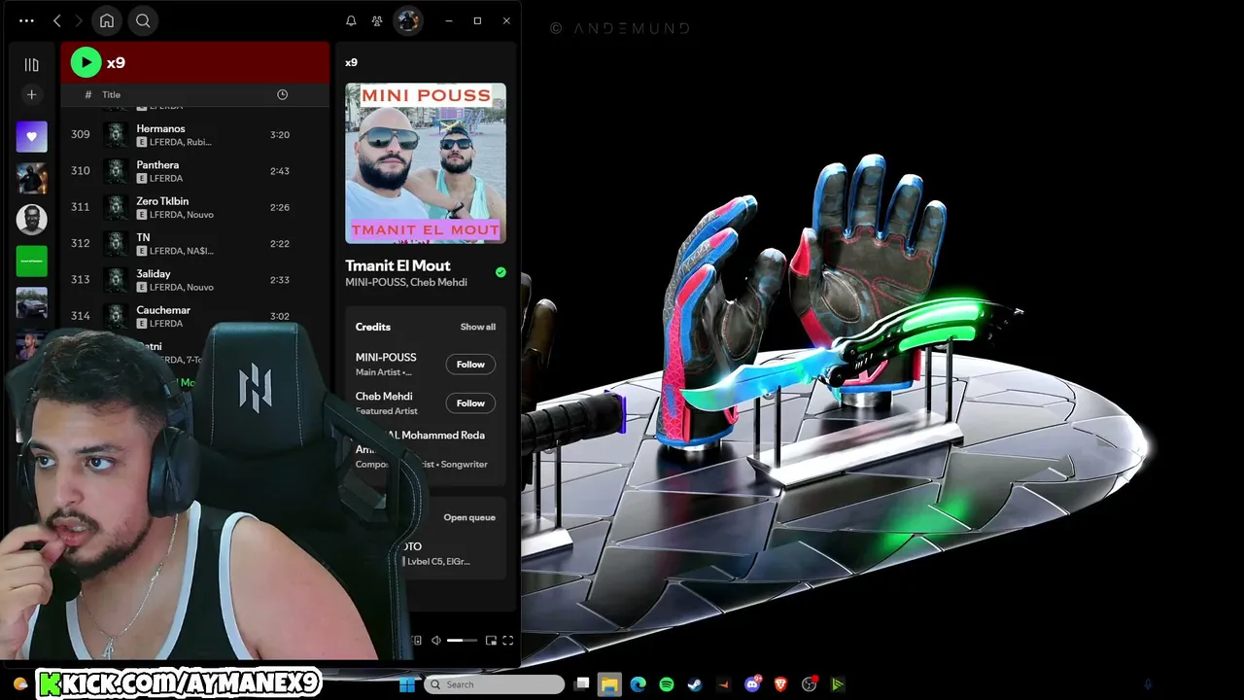
Task: Adjust the Spotify volume slider
Action: point(462,641)
